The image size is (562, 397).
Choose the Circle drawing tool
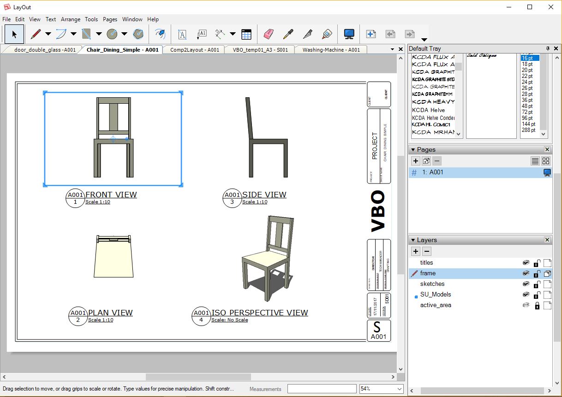112,34
